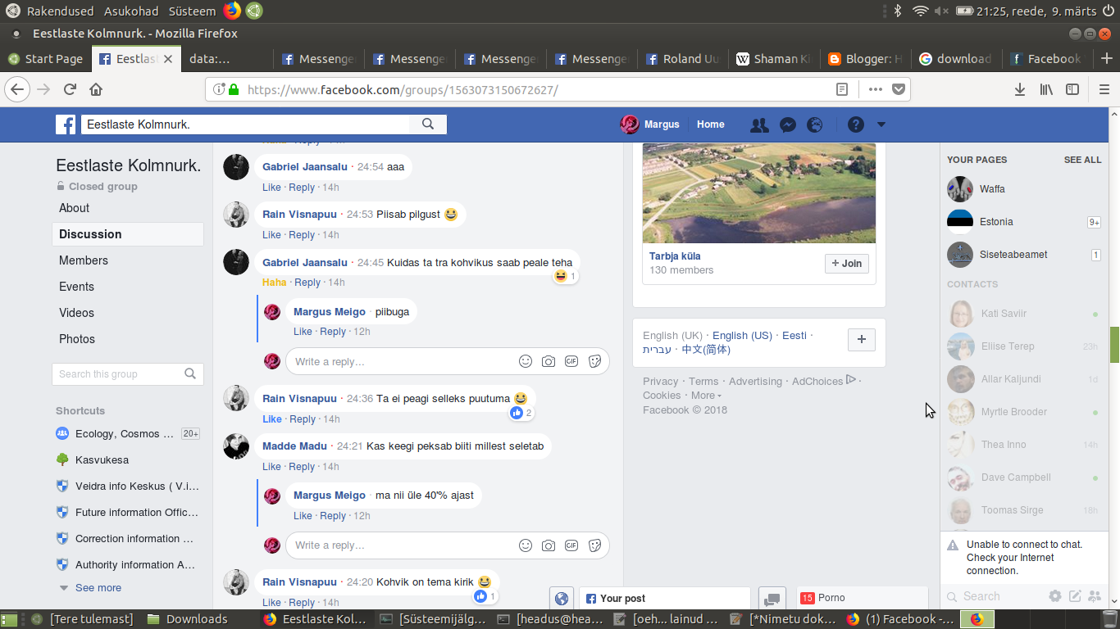1120x629 pixels.
Task: Click Firefox reload button
Action: tap(70, 89)
